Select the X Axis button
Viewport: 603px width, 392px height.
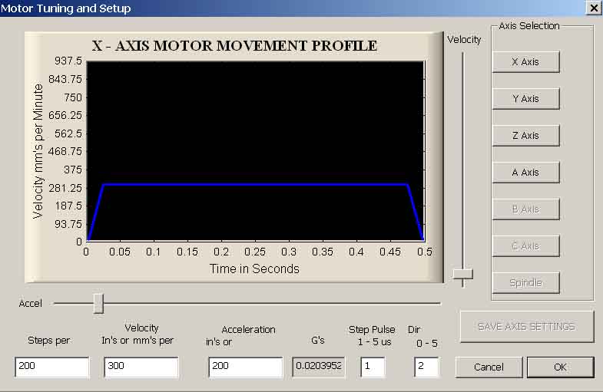(x=525, y=62)
